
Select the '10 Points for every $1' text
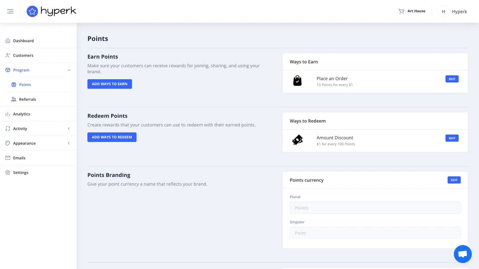(x=335, y=85)
